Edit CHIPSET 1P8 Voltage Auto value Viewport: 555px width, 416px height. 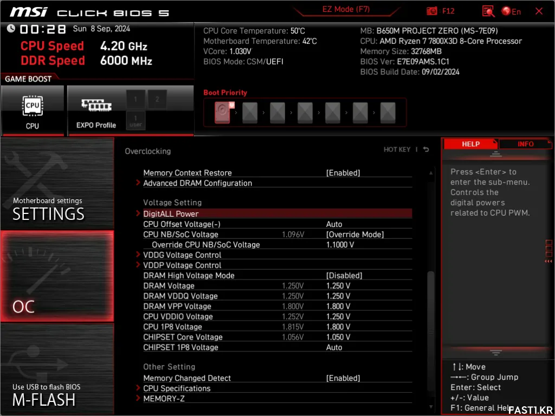point(334,347)
